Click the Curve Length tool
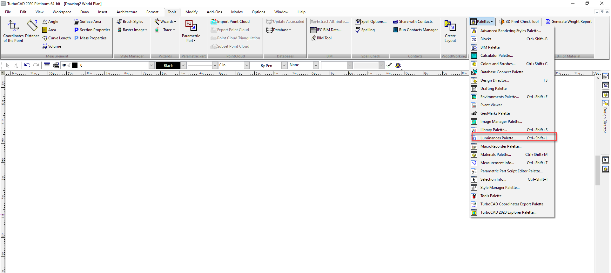The height and width of the screenshot is (273, 611). click(x=57, y=38)
